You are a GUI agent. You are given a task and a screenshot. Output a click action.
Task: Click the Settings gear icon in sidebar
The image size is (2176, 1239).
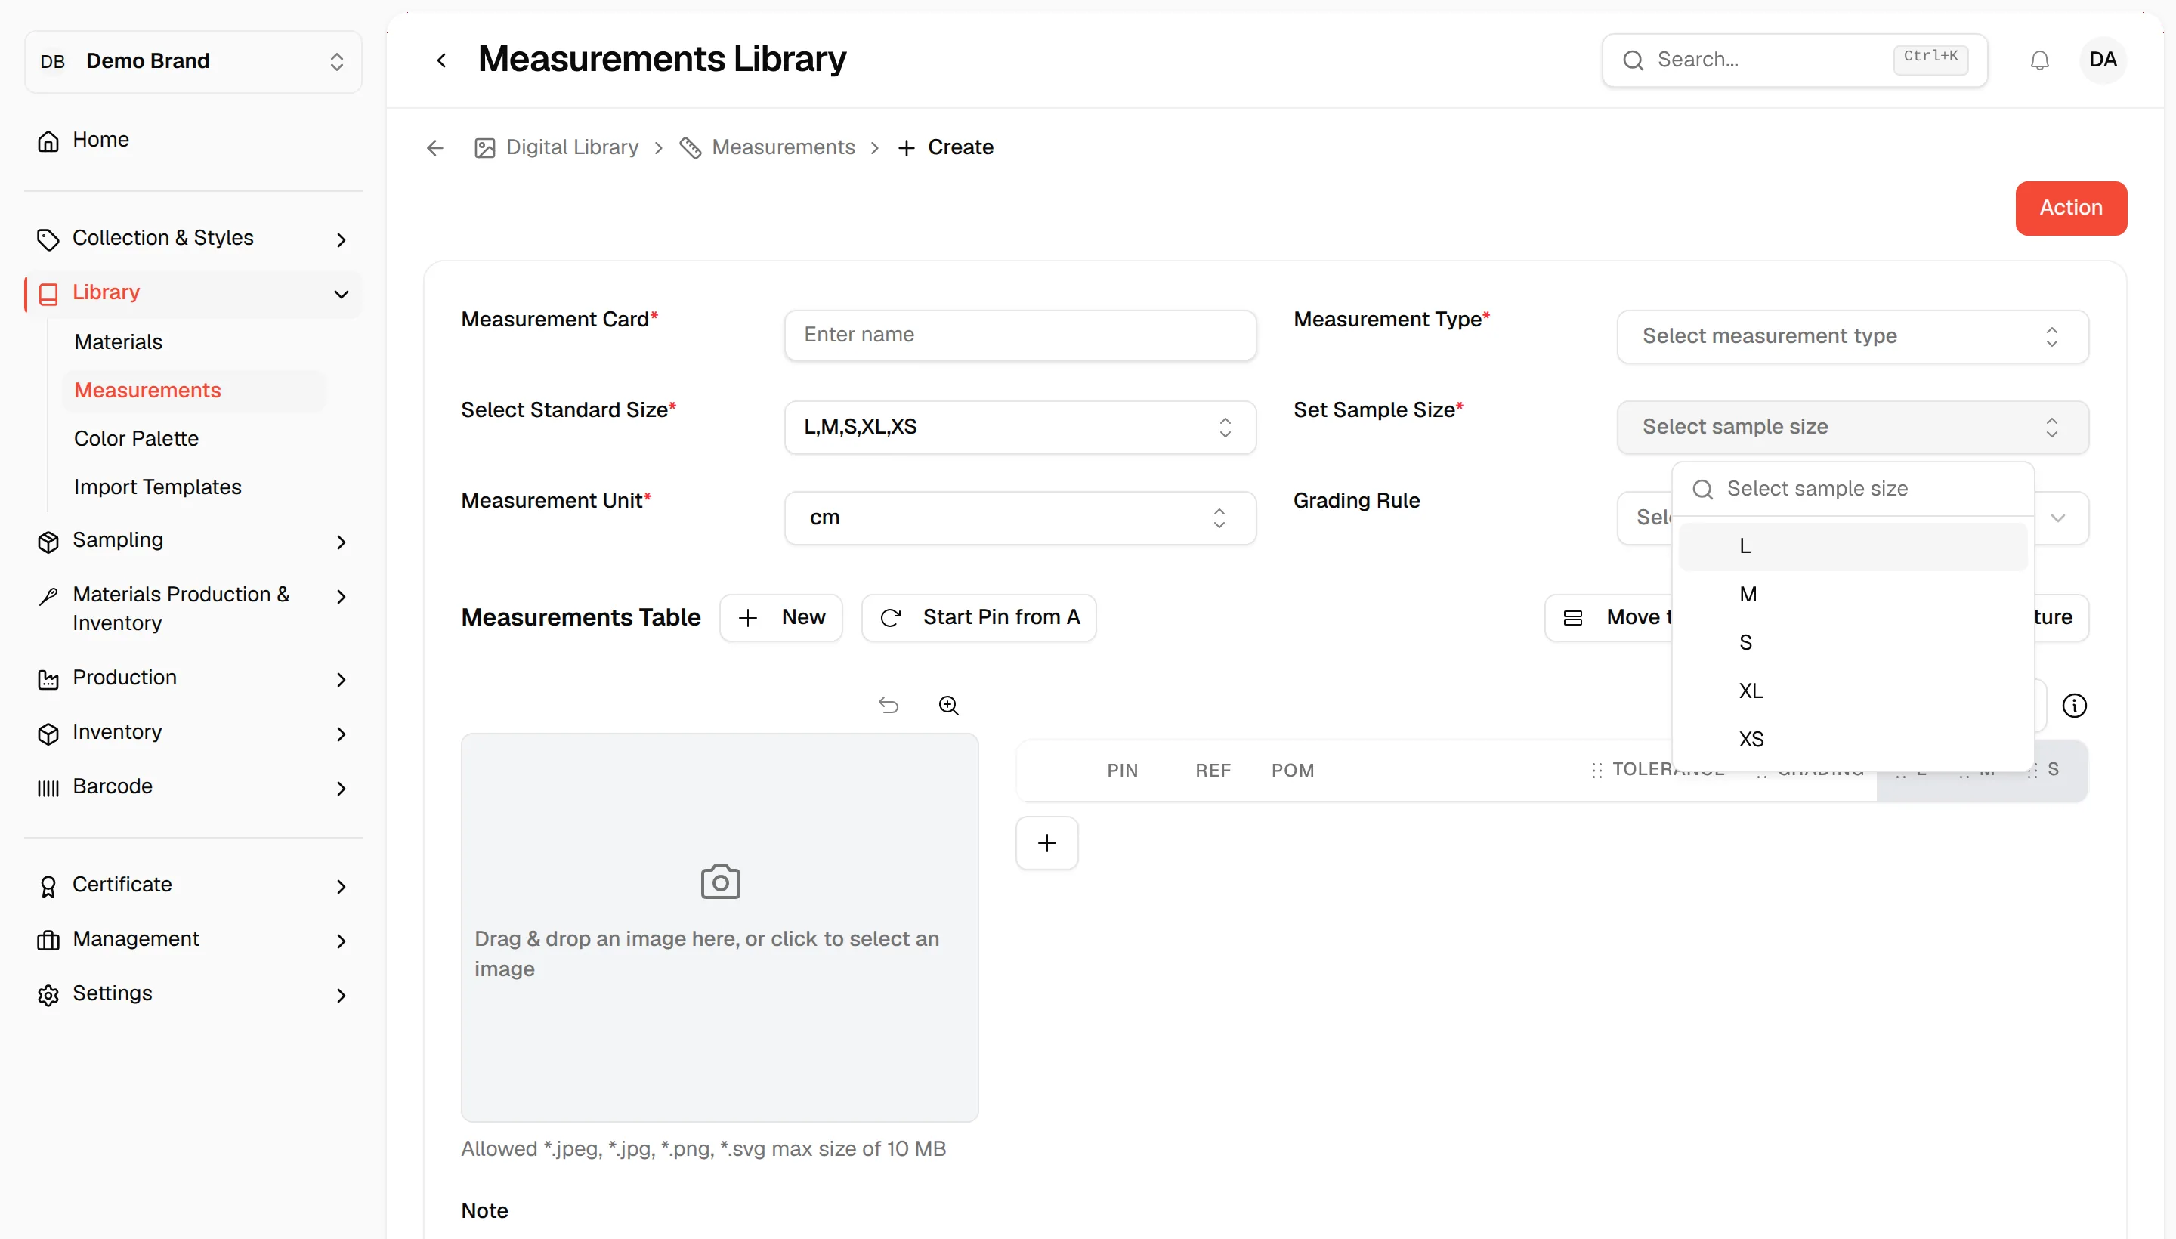pos(48,995)
